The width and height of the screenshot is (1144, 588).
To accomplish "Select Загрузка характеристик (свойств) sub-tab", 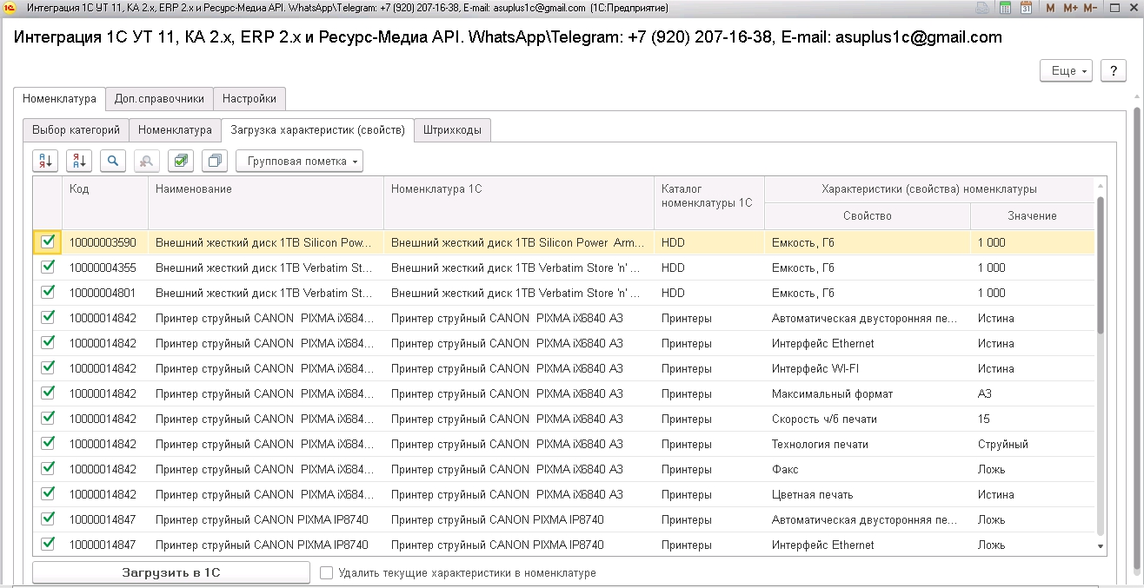I will 317,130.
